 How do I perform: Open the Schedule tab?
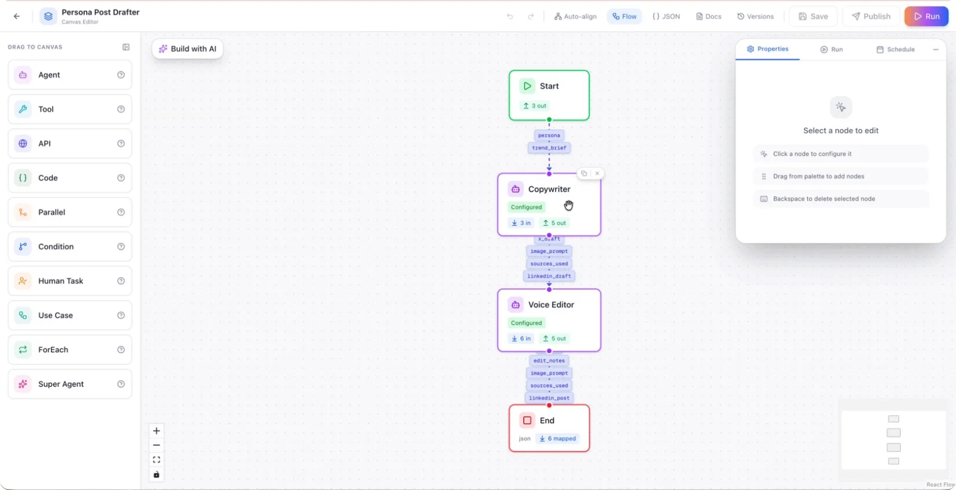point(896,50)
